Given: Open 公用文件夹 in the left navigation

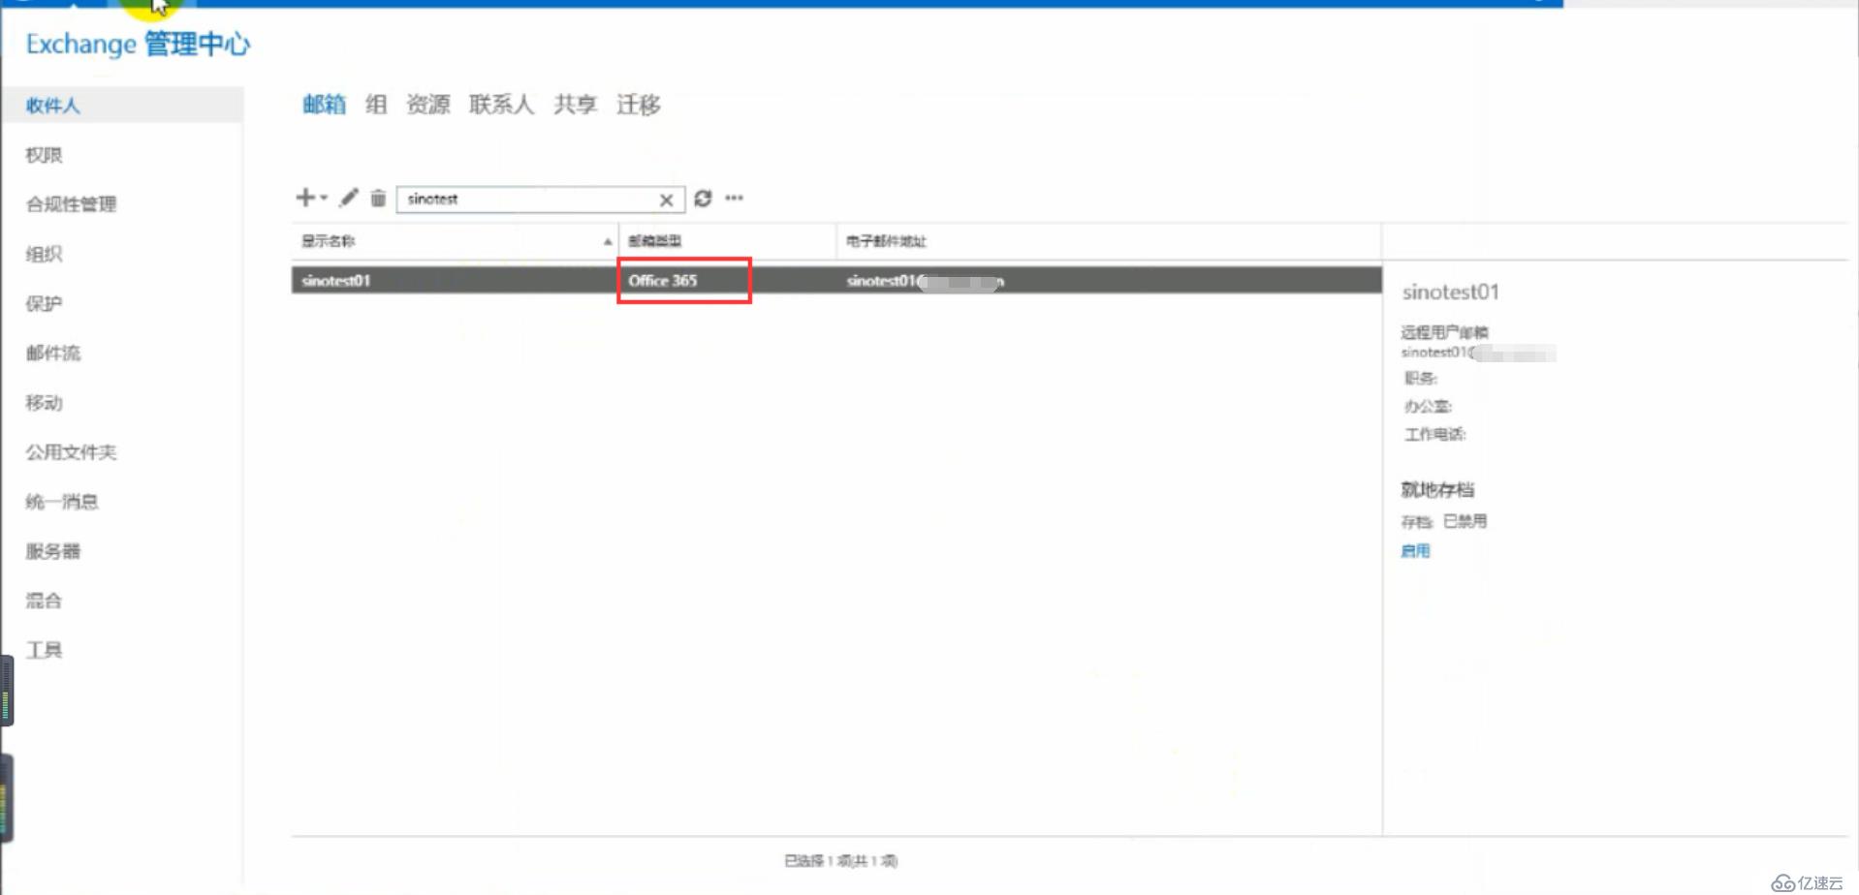Looking at the screenshot, I should pyautogui.click(x=71, y=451).
